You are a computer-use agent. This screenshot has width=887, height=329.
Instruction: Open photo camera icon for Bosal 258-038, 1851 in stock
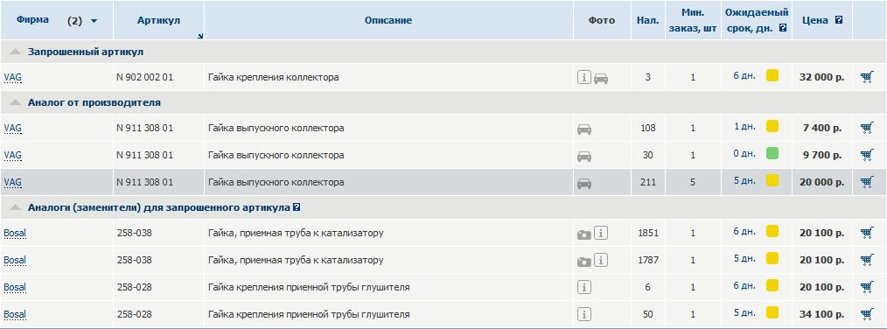click(x=583, y=234)
